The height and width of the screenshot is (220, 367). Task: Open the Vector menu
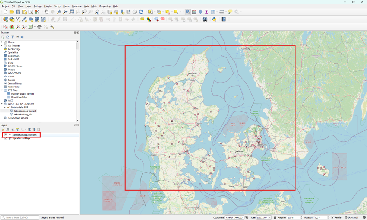click(57, 6)
